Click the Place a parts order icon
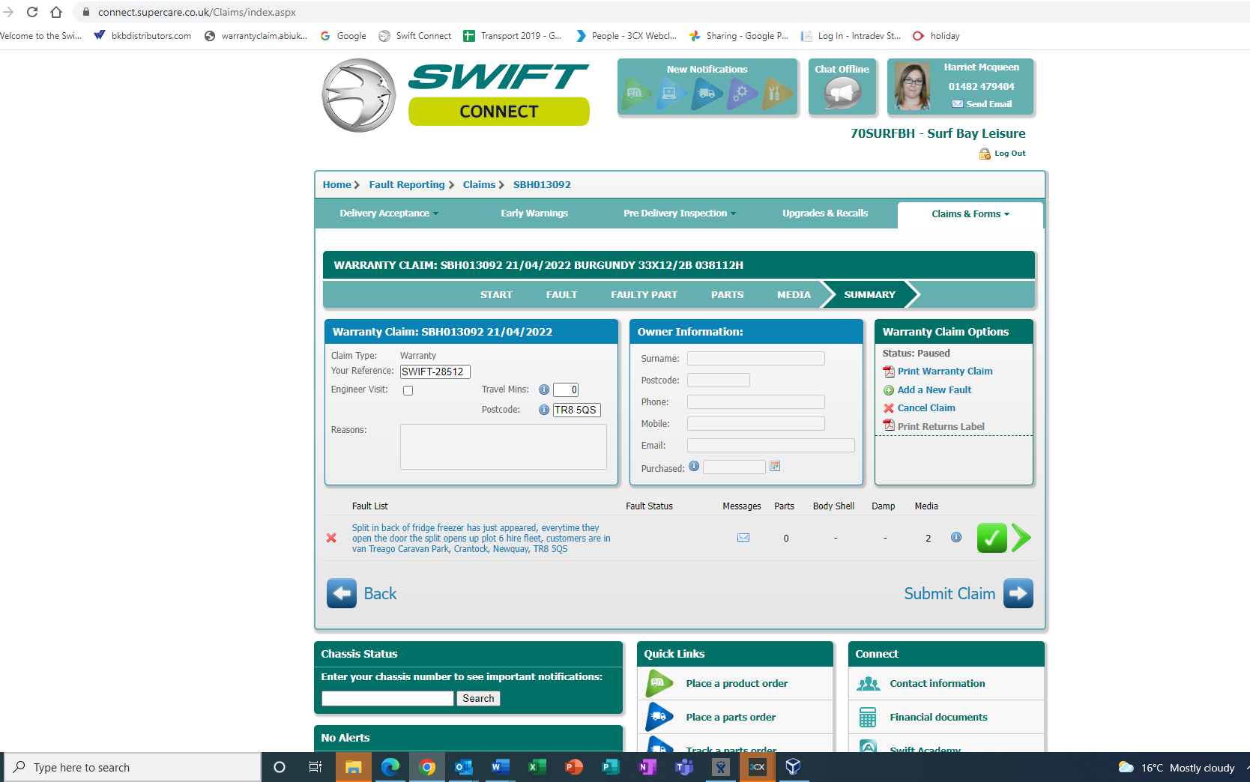Screen dimensions: 1250x782 pyautogui.click(x=659, y=717)
